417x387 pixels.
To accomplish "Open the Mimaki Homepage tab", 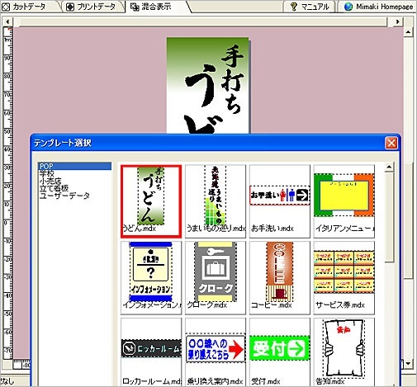I will pos(378,7).
